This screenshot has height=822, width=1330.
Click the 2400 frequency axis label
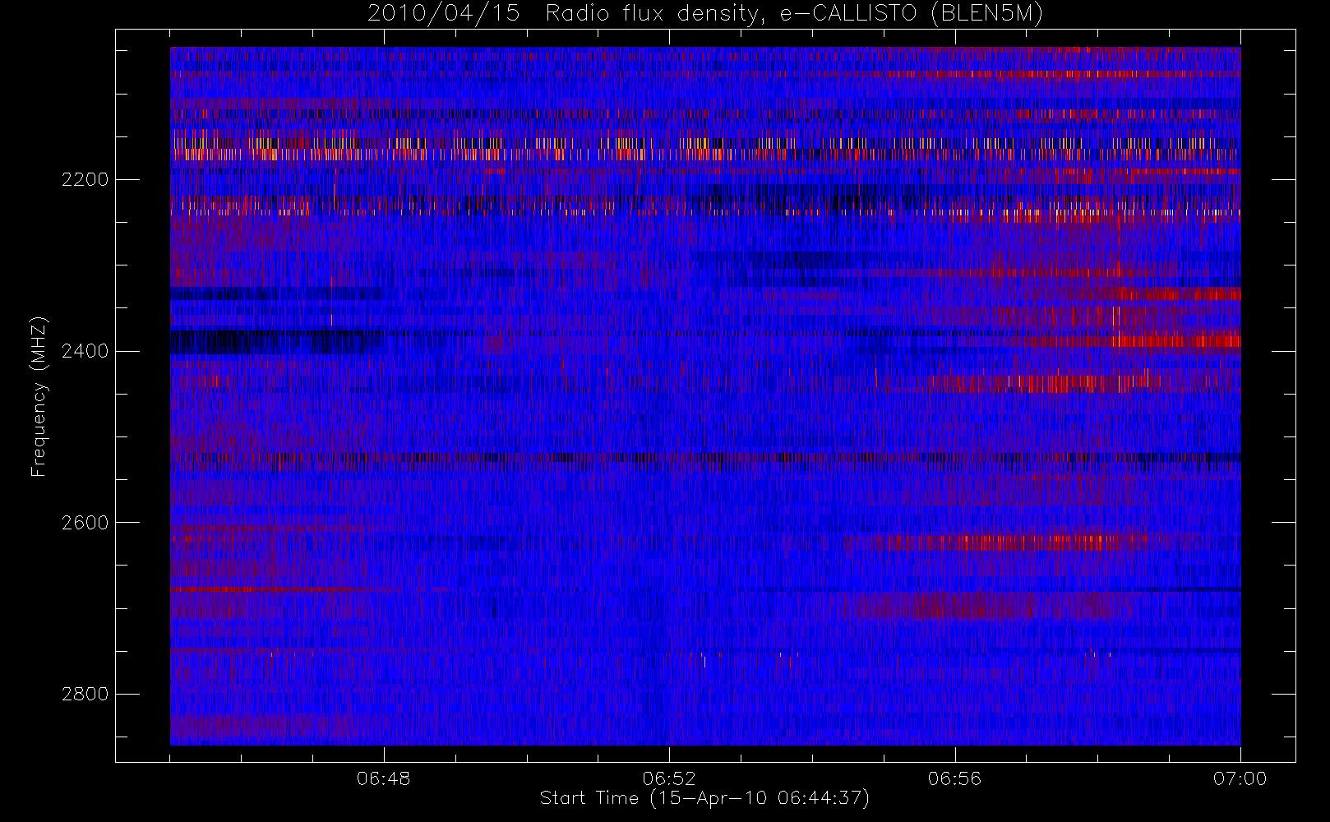[x=85, y=351]
